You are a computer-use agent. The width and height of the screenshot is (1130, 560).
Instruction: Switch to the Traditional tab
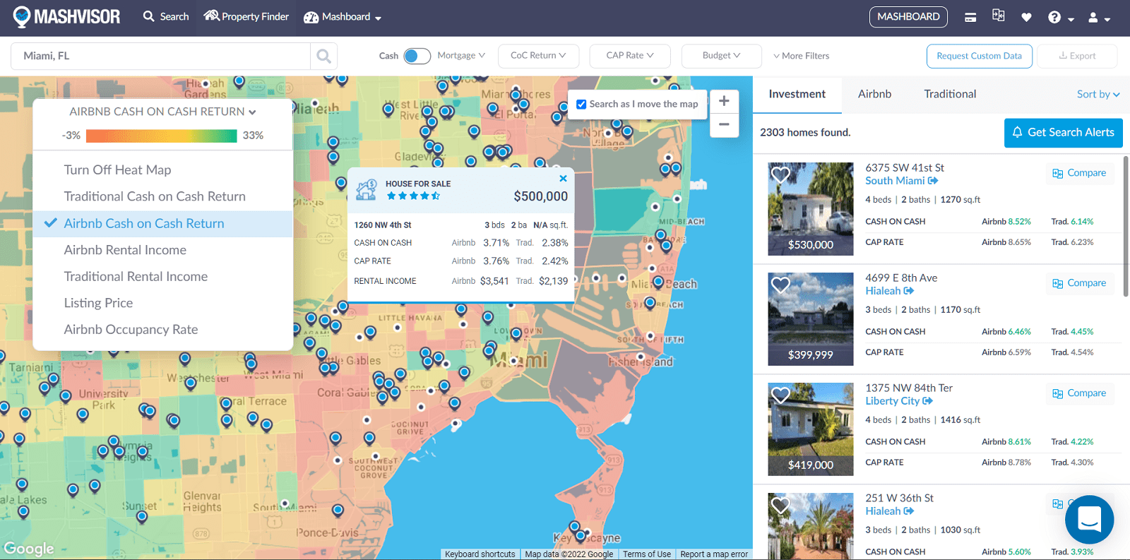[950, 95]
